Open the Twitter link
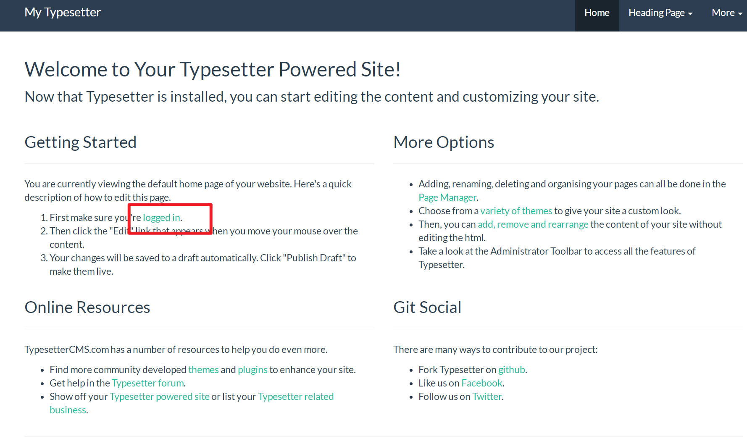The image size is (747, 439). point(487,397)
